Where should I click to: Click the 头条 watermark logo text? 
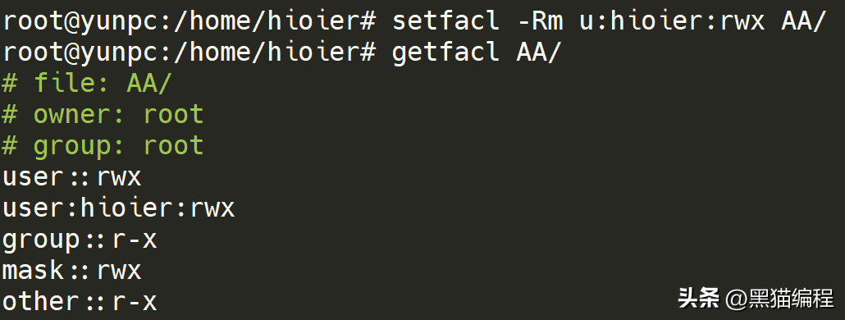point(698,298)
